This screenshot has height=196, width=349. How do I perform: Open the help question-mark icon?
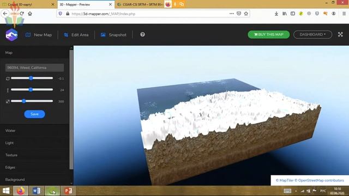[143, 34]
